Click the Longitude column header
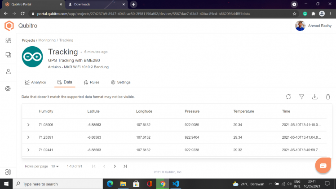This screenshot has height=189, width=336. (x=144, y=111)
